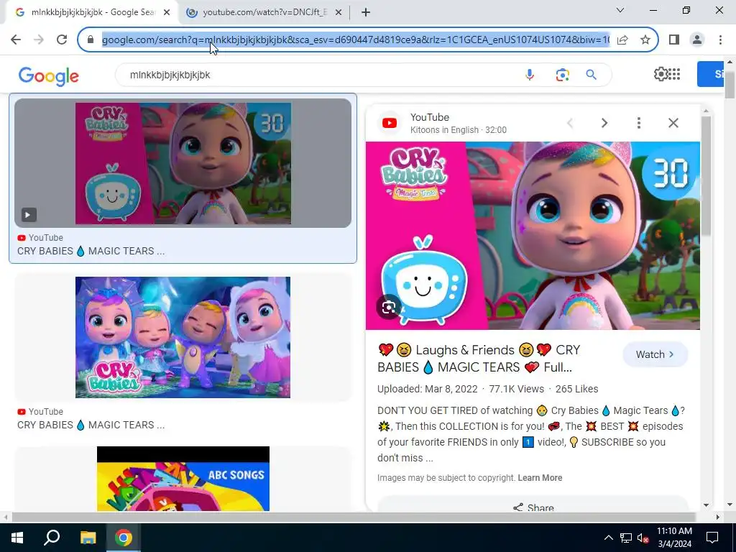Screen dimensions: 736x552
Task: Click the horizontal page scrollbar
Action: point(354,517)
